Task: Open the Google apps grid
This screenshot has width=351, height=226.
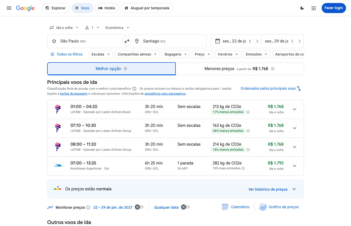Action: click(x=314, y=8)
